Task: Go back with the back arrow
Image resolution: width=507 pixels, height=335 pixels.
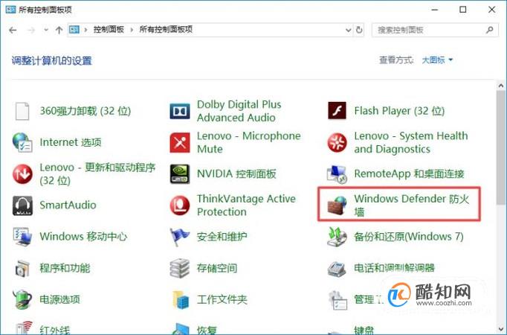Action: [13, 30]
